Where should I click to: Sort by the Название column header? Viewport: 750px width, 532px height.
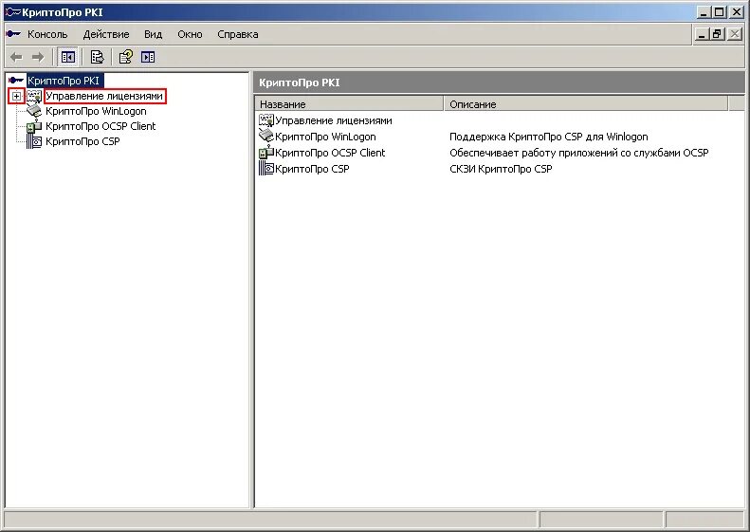[349, 103]
